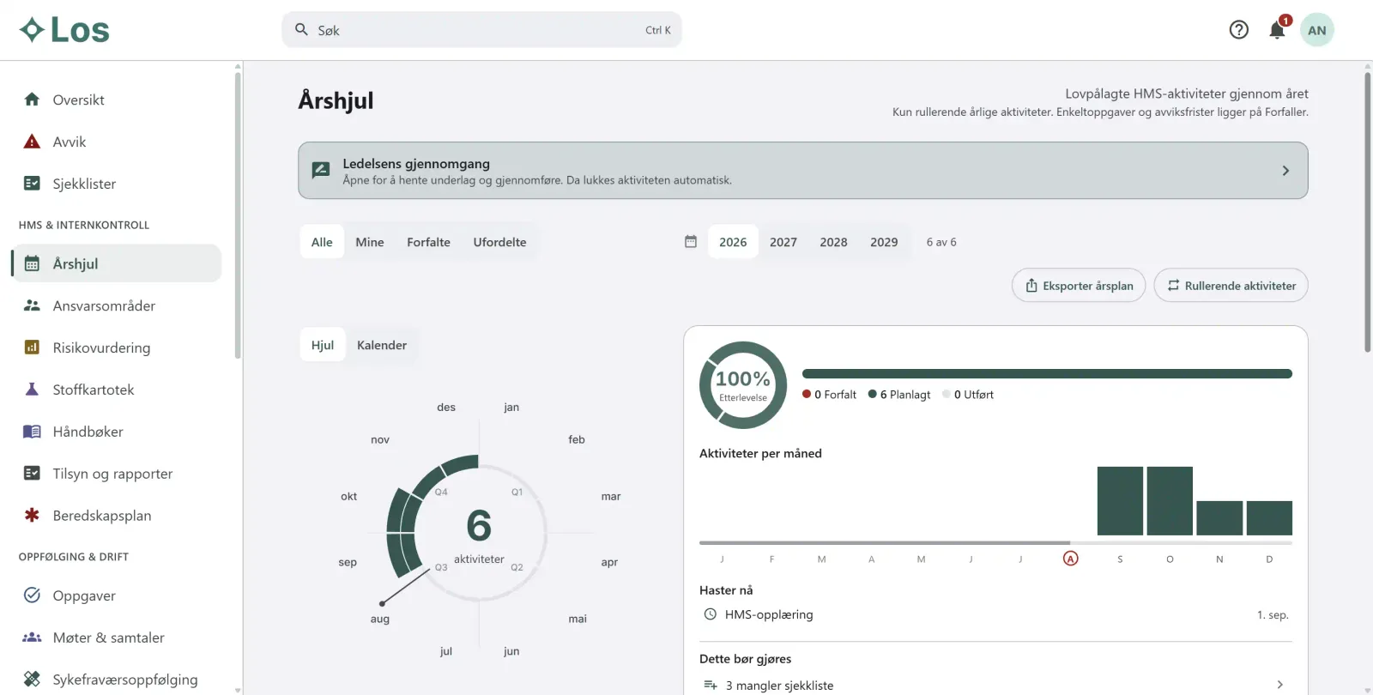Image resolution: width=1373 pixels, height=695 pixels.
Task: Filter activities by Ufordelte
Action: [499, 242]
